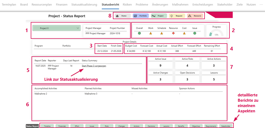Open the Finanzen tab

pyautogui.click(x=62, y=5)
